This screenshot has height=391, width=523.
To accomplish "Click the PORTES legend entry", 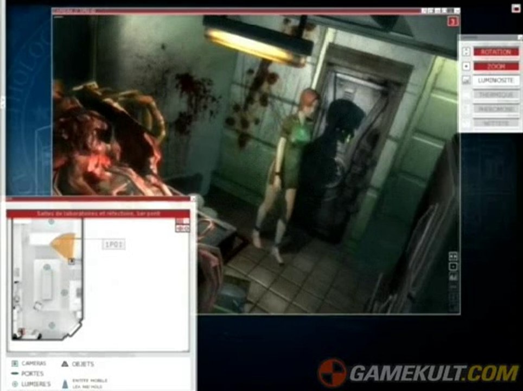I will pyautogui.click(x=27, y=374).
